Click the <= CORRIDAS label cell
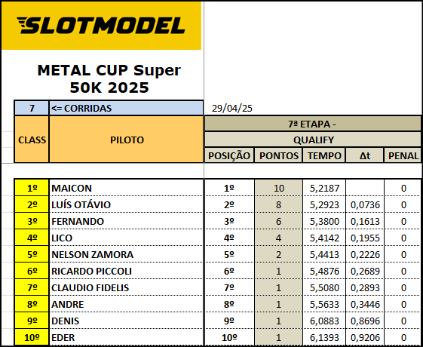This screenshot has height=347, width=423. (x=126, y=108)
